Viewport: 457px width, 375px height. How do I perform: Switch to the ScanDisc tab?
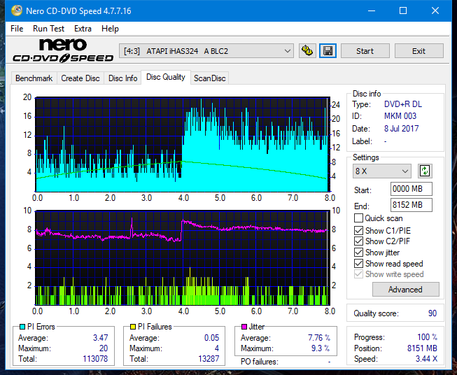click(209, 78)
